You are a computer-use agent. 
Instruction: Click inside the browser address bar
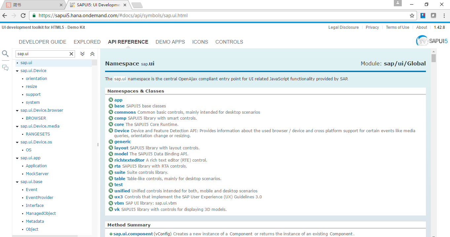coord(198,15)
